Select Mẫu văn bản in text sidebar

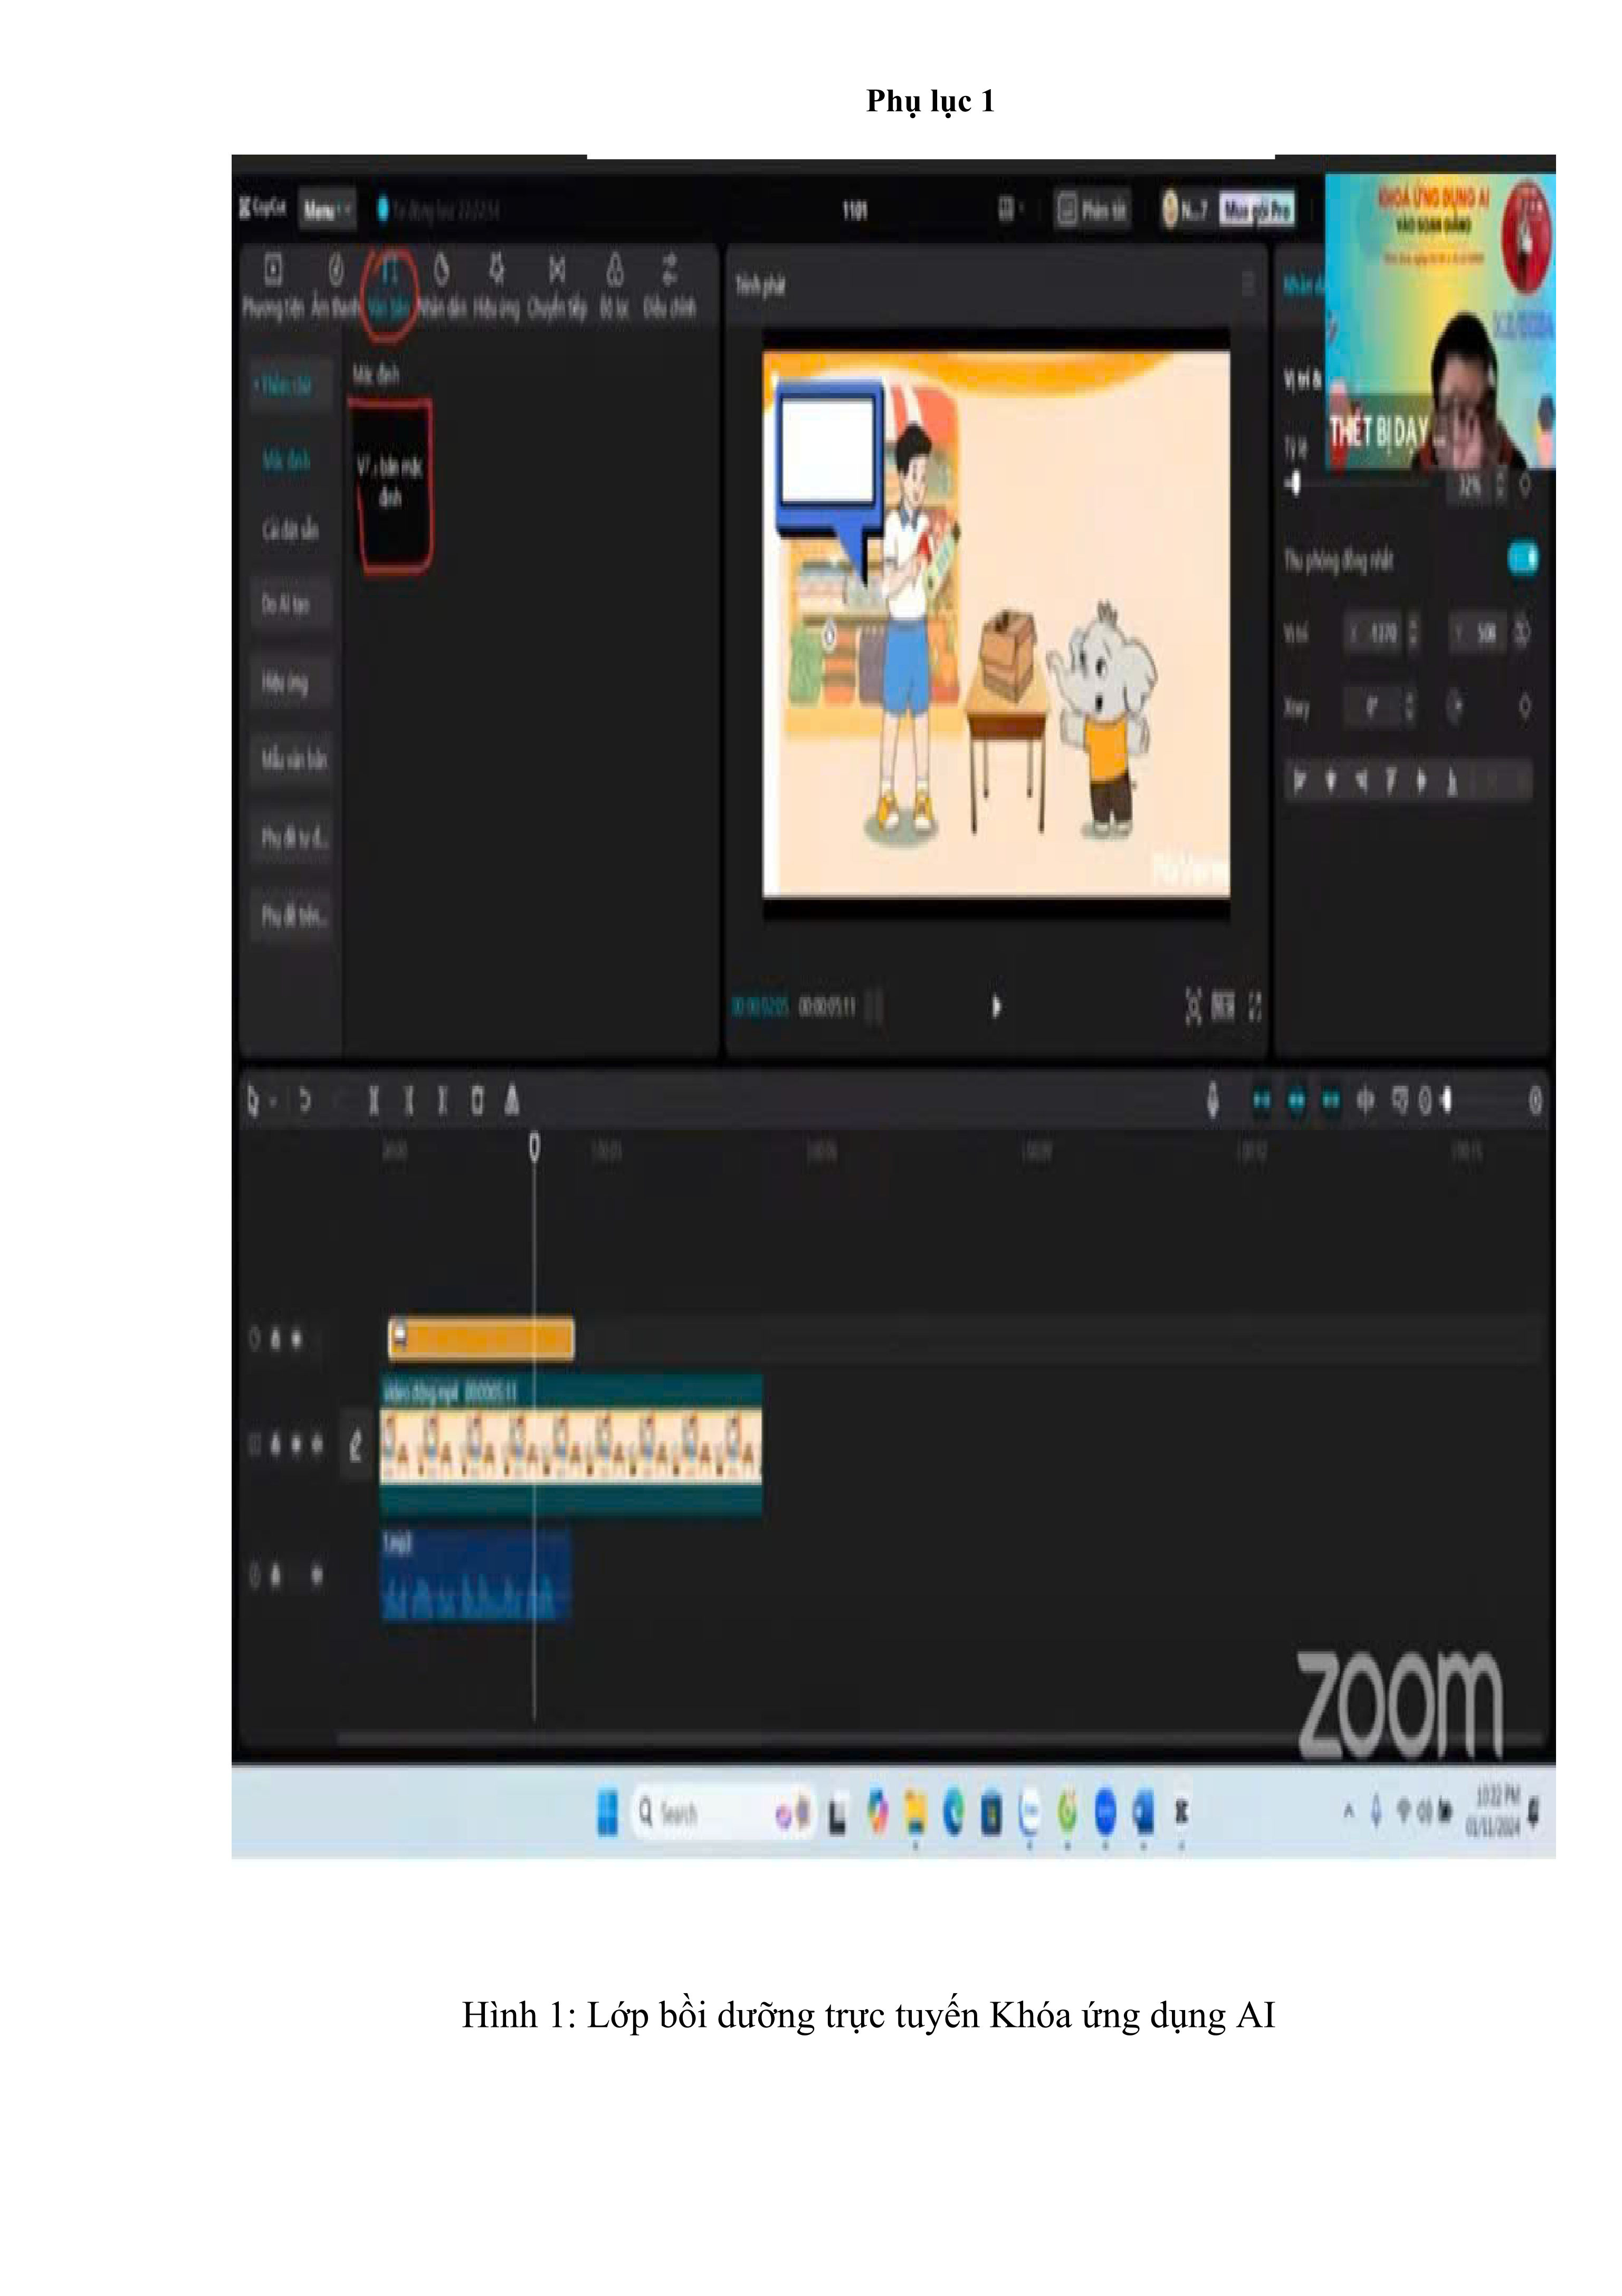click(x=293, y=759)
